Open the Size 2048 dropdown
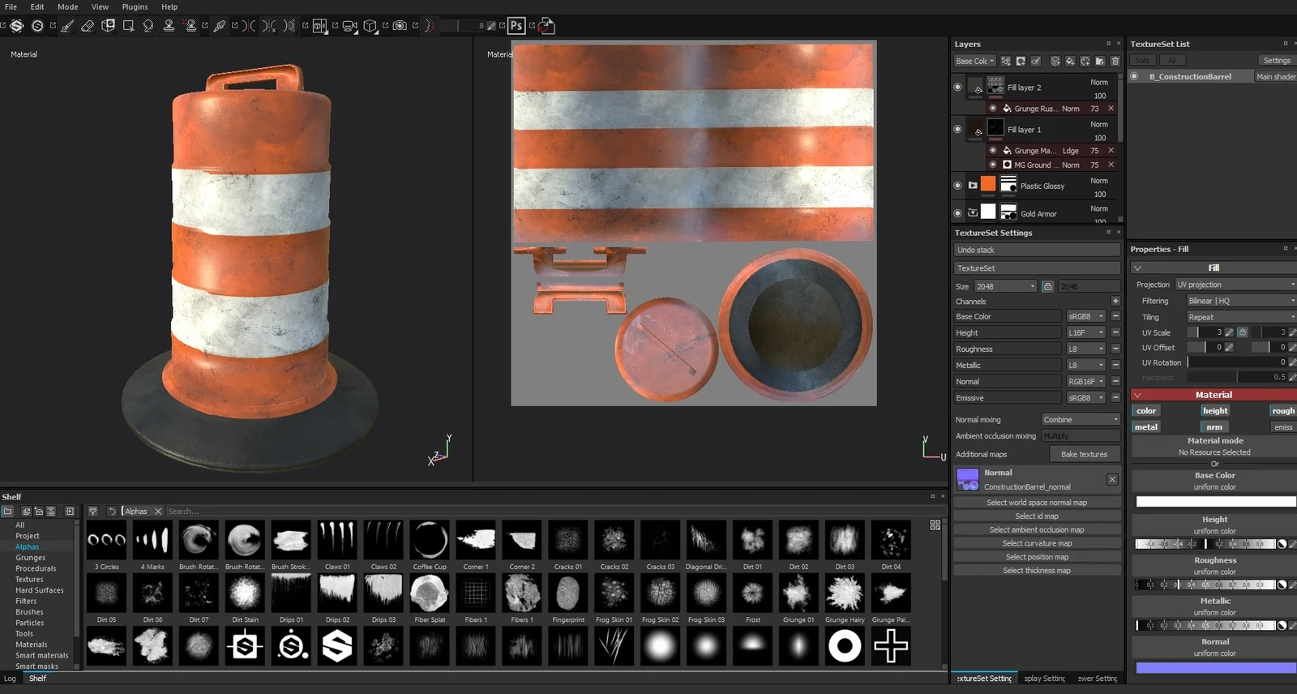 point(1005,286)
